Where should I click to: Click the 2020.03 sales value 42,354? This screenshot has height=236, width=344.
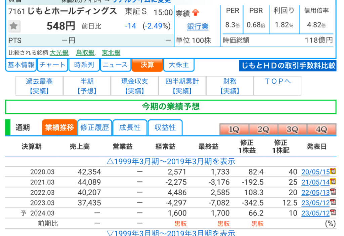coord(89,172)
